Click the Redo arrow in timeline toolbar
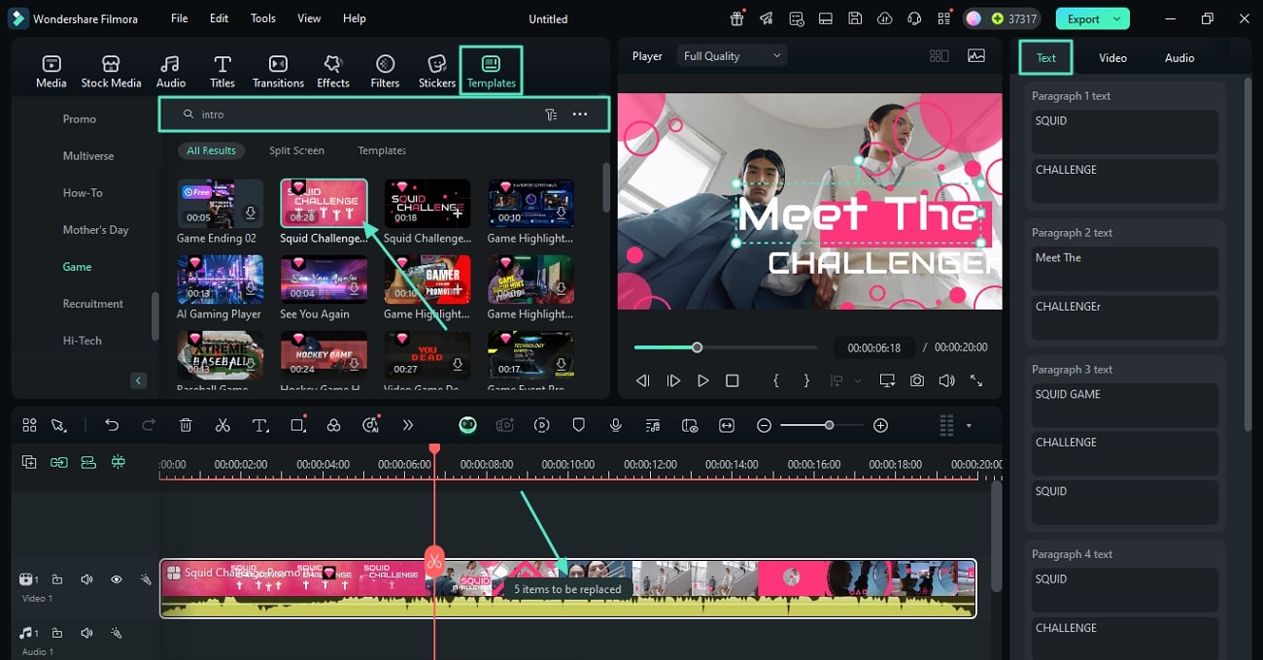Screen dimensions: 1263x660 pos(149,425)
